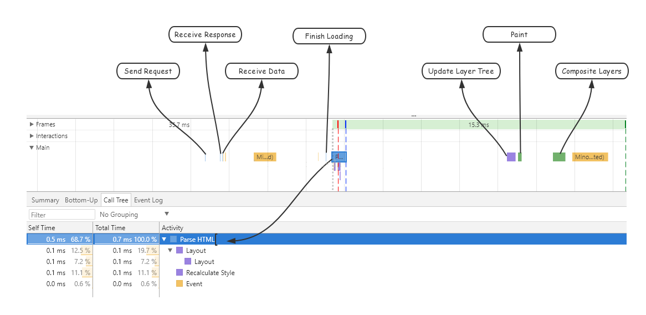This screenshot has width=646, height=315.
Task: Open the Event Log tab
Action: [148, 200]
